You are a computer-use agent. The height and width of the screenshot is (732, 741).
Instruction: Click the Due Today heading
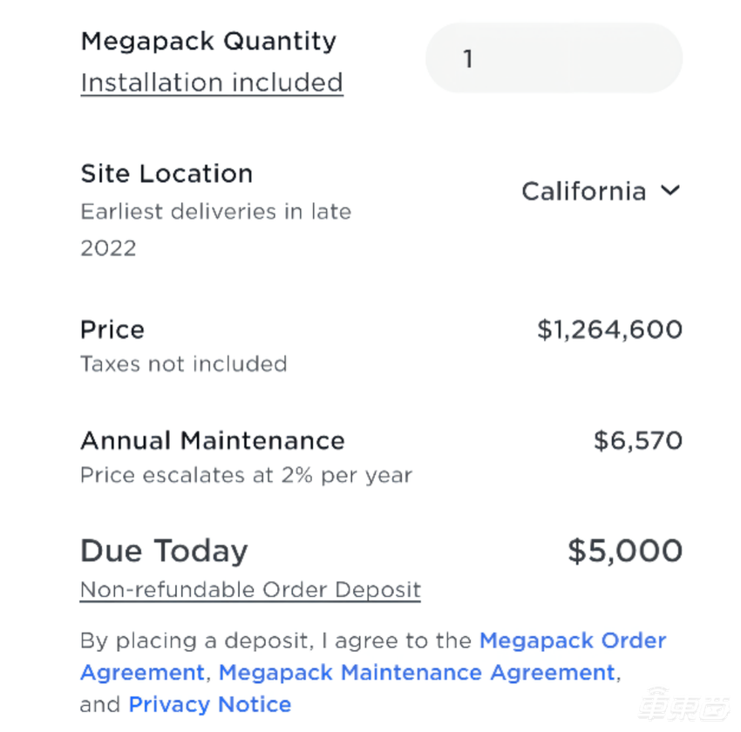(164, 551)
